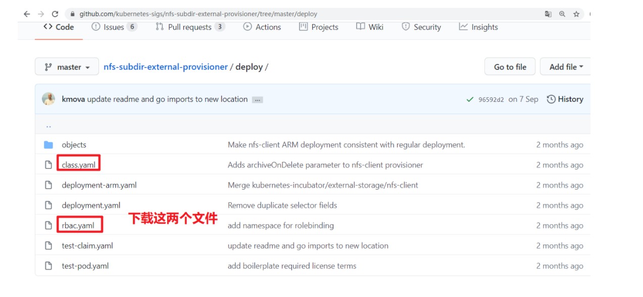643x297 pixels.
Task: Open the Wiki tab
Action: click(x=370, y=27)
